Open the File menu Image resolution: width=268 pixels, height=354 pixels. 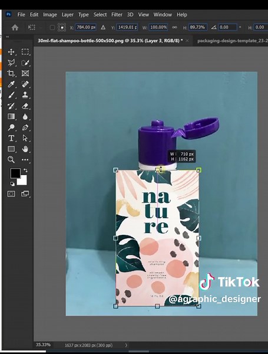click(x=21, y=15)
